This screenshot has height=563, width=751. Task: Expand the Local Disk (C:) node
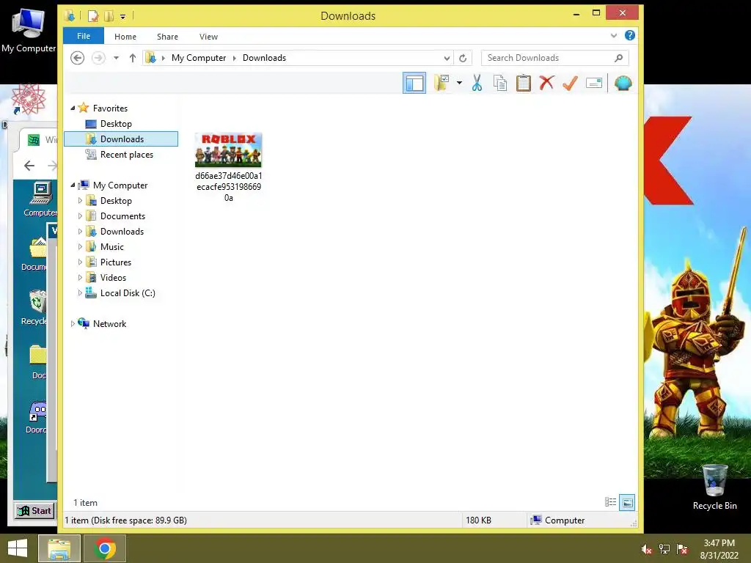pos(80,293)
